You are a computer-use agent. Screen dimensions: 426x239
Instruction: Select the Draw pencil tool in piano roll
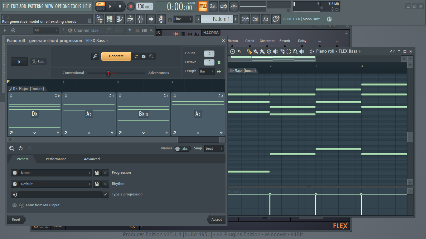(249, 51)
